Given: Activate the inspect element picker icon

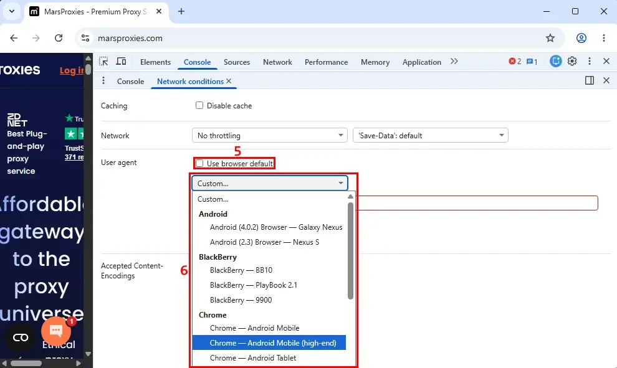Looking at the screenshot, I should point(103,61).
